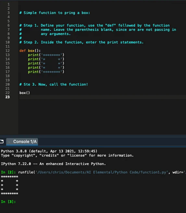The height and width of the screenshot is (213, 186).
Task: Click the In [3]: console prompt
Action: click(x=8, y=202)
